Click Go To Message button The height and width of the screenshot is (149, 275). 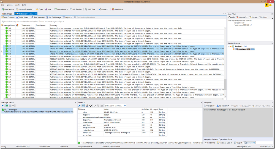[x=53, y=18]
